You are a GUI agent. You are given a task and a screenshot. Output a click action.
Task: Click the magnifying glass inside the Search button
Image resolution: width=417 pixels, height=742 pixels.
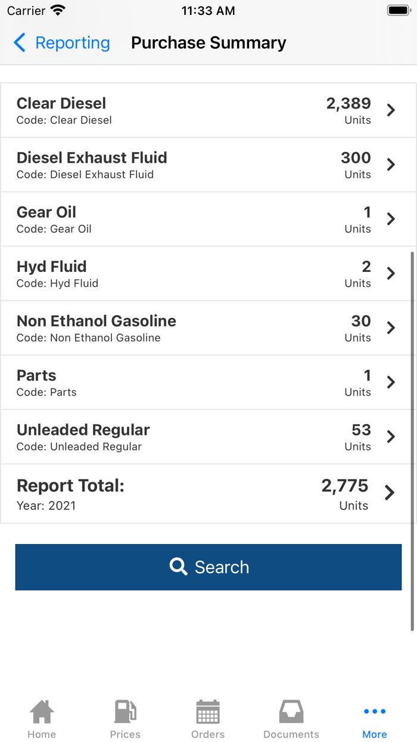178,567
